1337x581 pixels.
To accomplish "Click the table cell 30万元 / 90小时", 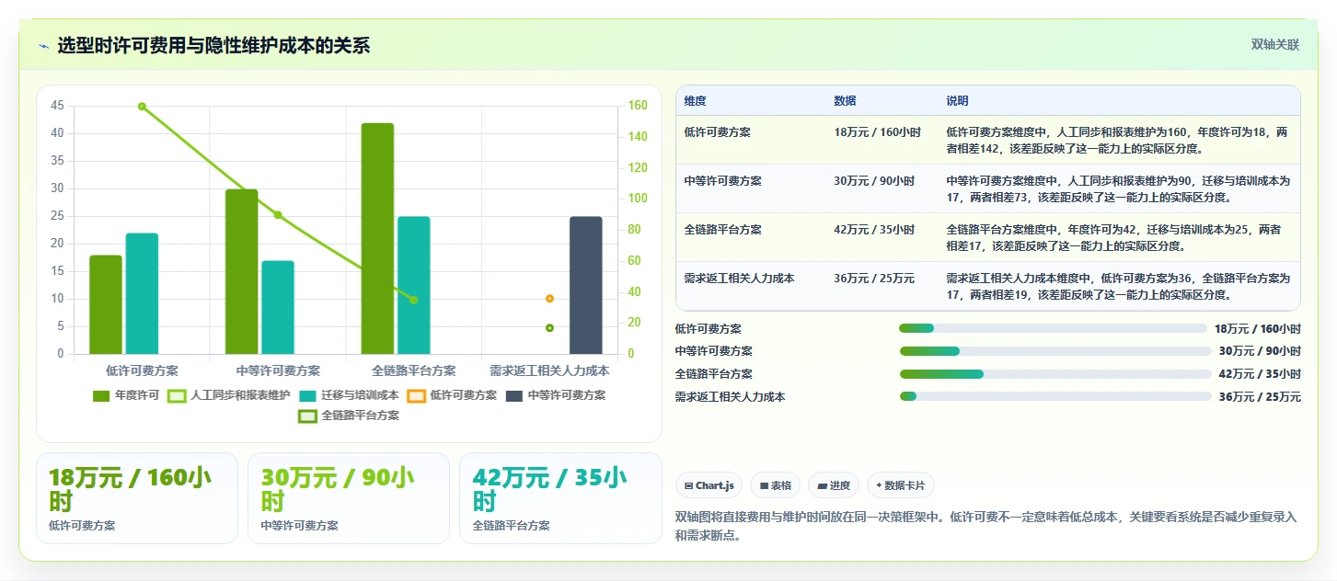I will tap(874, 181).
